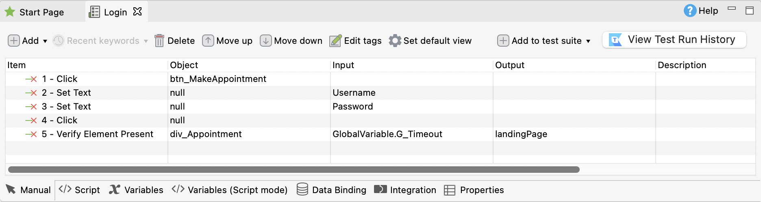This screenshot has width=761, height=202.
Task: Close the Login tab
Action: tap(138, 12)
